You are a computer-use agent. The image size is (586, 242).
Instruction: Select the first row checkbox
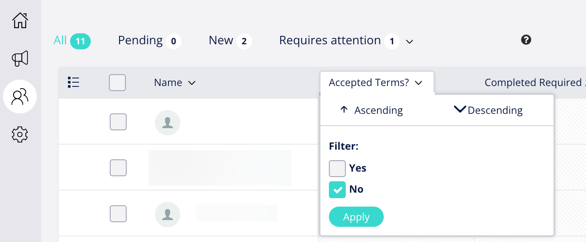click(118, 122)
